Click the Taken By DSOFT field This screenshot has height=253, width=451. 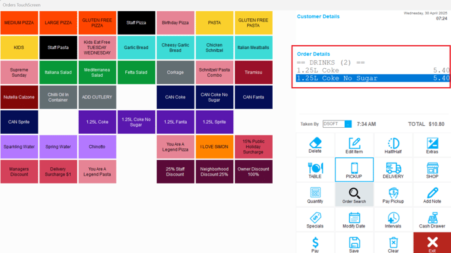(x=334, y=124)
